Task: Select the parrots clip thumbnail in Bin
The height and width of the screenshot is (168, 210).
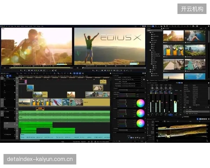Action: pos(173,50)
